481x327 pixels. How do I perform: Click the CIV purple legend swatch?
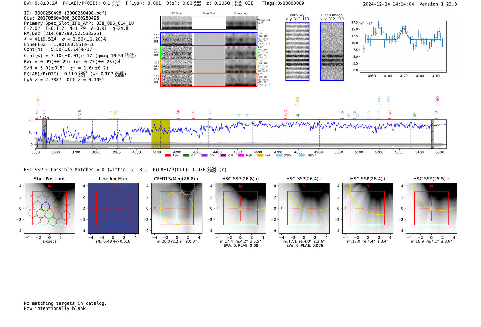click(x=204, y=155)
